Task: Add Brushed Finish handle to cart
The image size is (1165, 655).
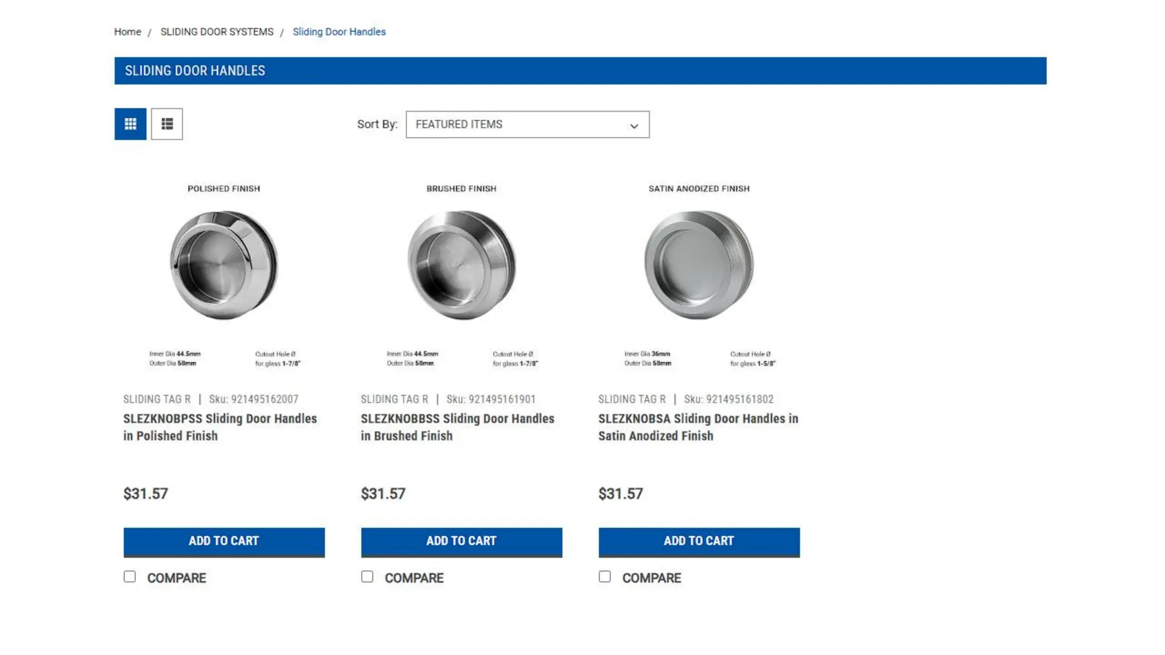Action: coord(461,542)
